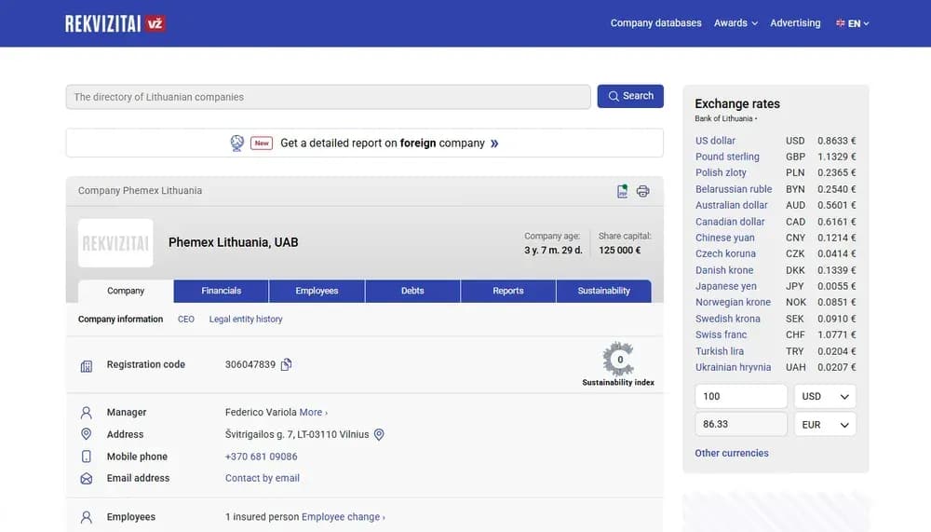Image resolution: width=931 pixels, height=532 pixels.
Task: Open Chinese yuan exchange rate
Action: click(725, 238)
